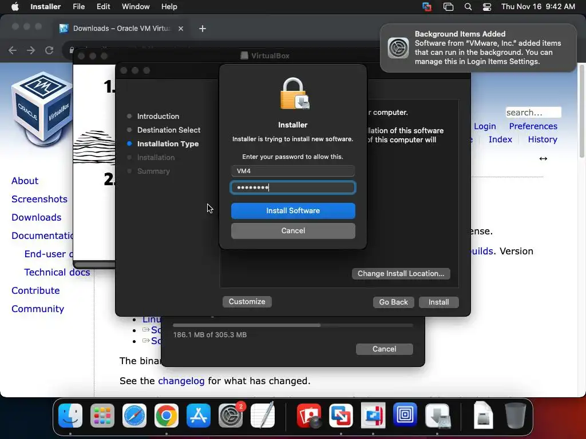Screen dimensions: 586x439
Task: Click the Summary installer step
Action: pyautogui.click(x=153, y=171)
